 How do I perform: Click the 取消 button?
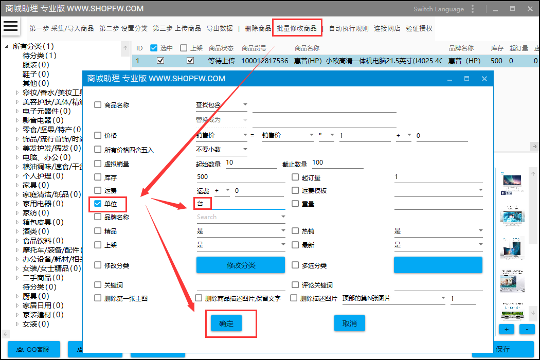pos(350,323)
